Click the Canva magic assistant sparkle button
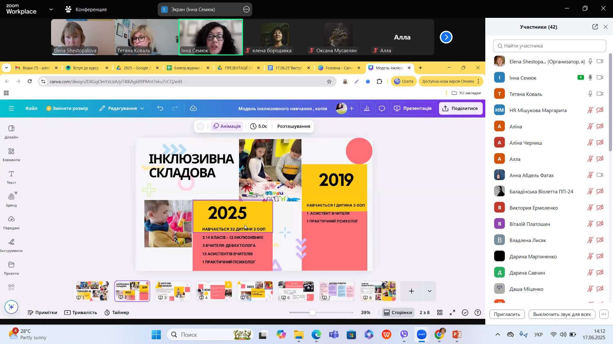The height and width of the screenshot is (344, 613). pos(11,307)
